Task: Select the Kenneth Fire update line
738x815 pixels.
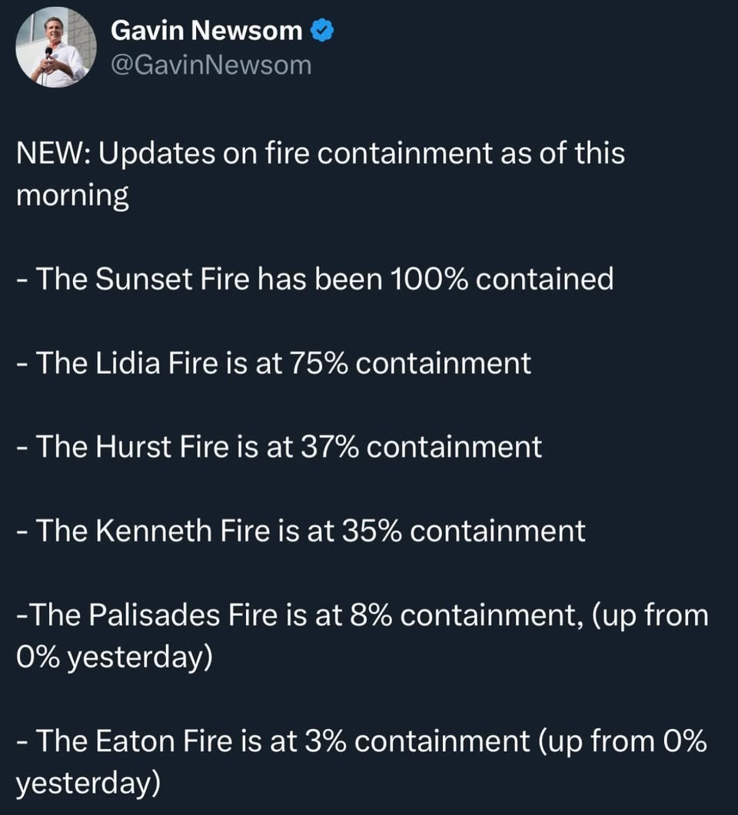Action: tap(301, 530)
